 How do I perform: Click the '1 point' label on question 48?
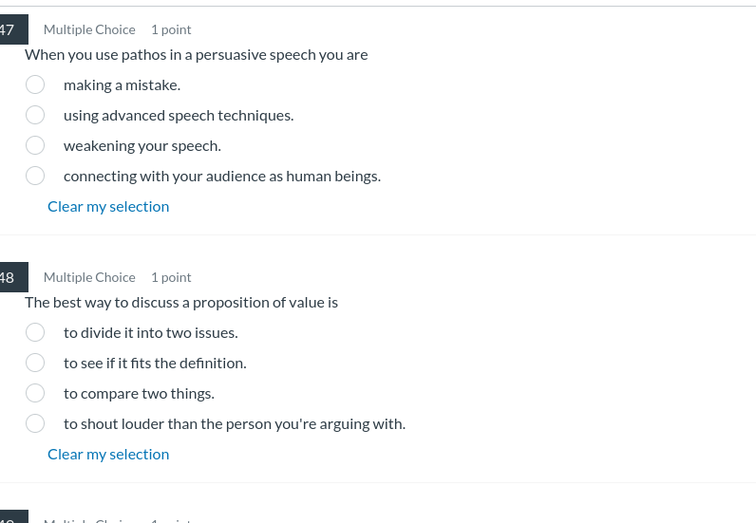tap(171, 277)
